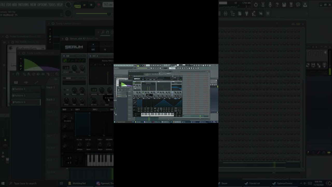332x187 pixels.
Task: Click the large Serum piano keyboard in the backdrop
Action: pyautogui.click(x=100, y=160)
